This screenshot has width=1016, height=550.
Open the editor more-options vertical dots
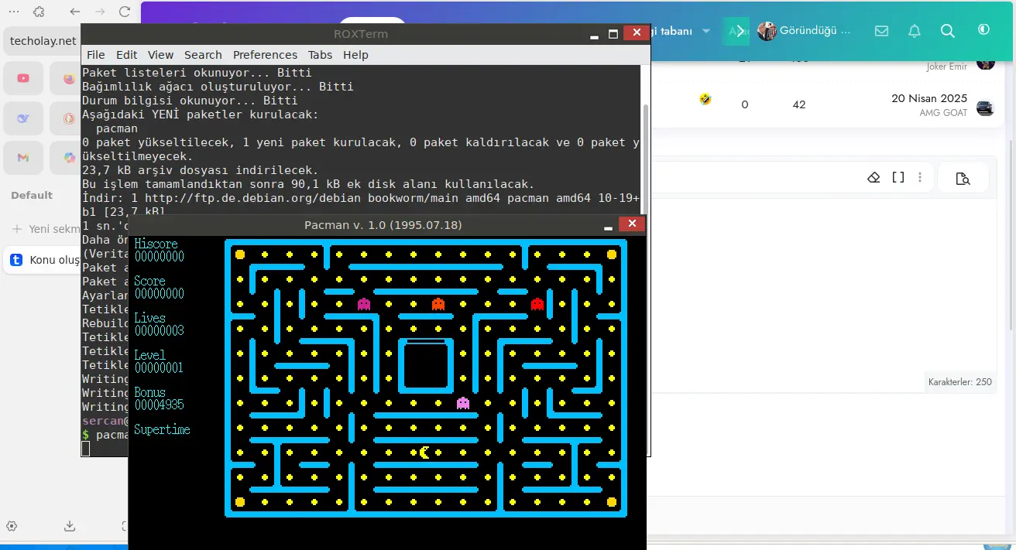(x=920, y=177)
